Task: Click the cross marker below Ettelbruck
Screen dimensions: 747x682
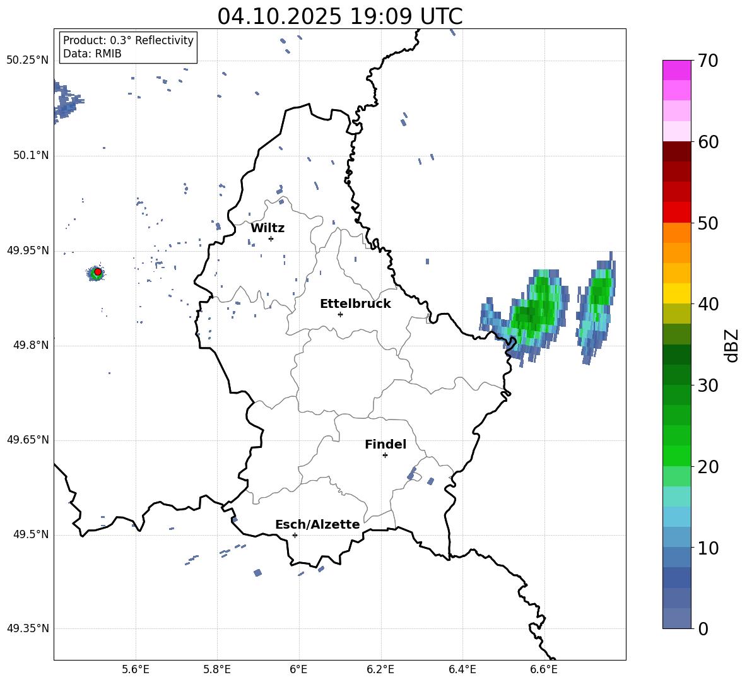Action: click(340, 314)
